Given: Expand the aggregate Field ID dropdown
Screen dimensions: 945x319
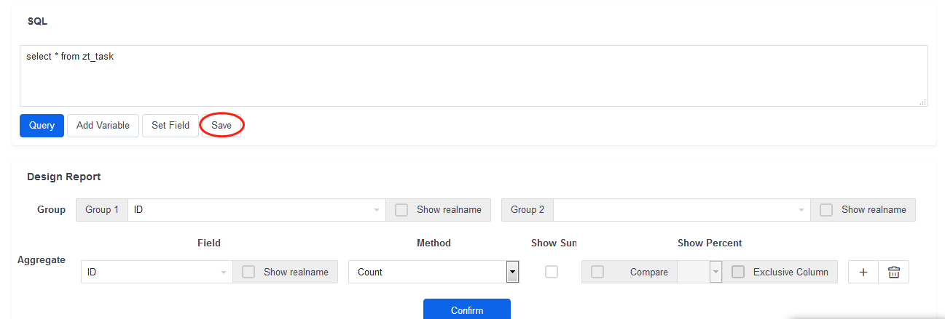Looking at the screenshot, I should click(x=156, y=272).
